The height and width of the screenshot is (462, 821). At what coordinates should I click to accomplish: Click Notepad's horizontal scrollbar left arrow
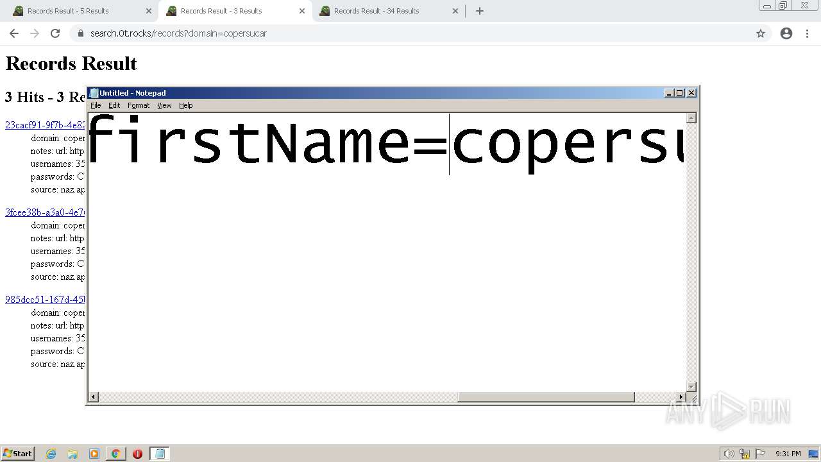tap(93, 397)
